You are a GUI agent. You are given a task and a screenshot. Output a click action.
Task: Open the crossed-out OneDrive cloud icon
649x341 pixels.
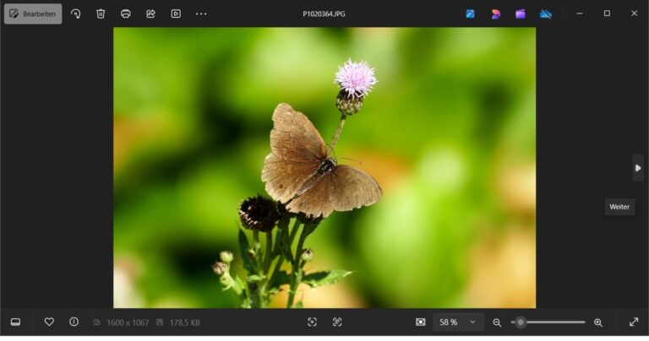(x=546, y=14)
